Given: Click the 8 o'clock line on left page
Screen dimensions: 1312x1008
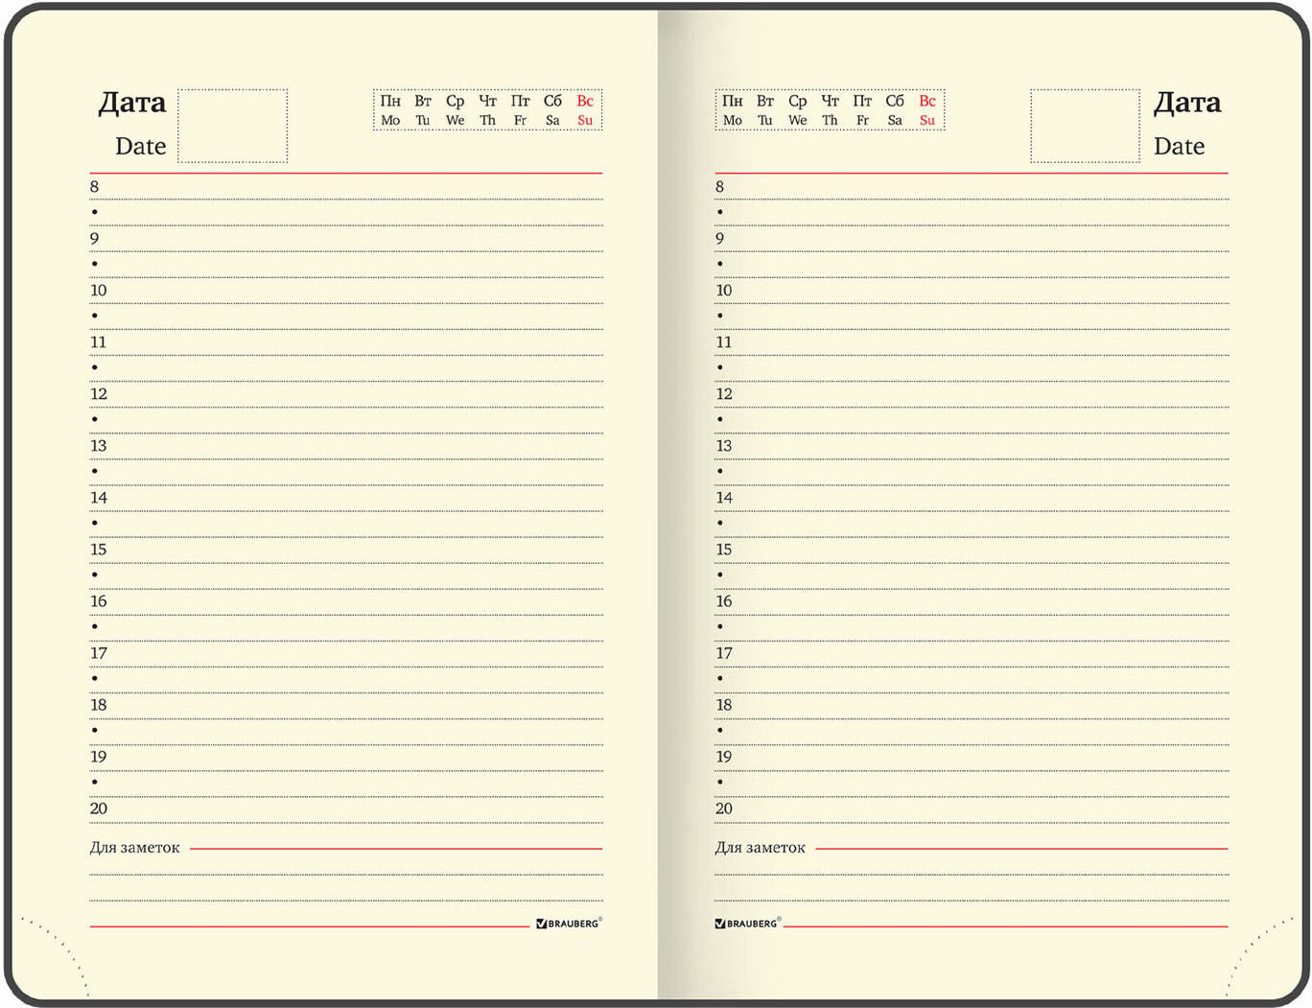Looking at the screenshot, I should pos(345,188).
